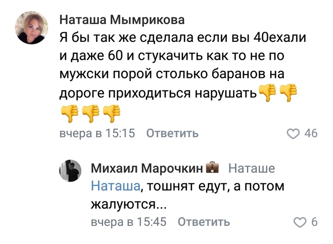Viewport: 333px width, 244px height.
Task: Click the briefcase icon beside Михаил Марочкин
Action: (x=212, y=168)
